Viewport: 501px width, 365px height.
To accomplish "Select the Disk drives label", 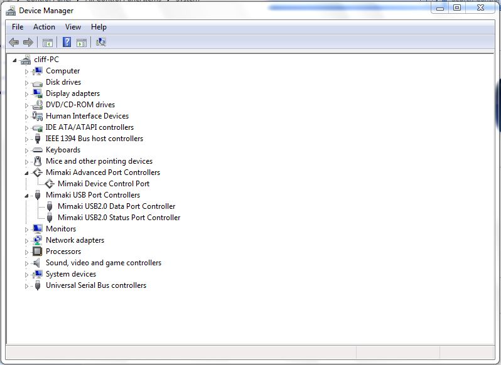I will tap(63, 82).
